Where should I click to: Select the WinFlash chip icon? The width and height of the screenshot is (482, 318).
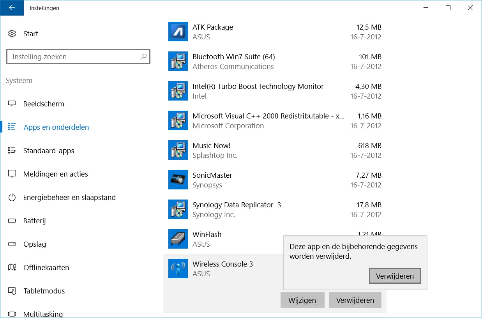(178, 239)
